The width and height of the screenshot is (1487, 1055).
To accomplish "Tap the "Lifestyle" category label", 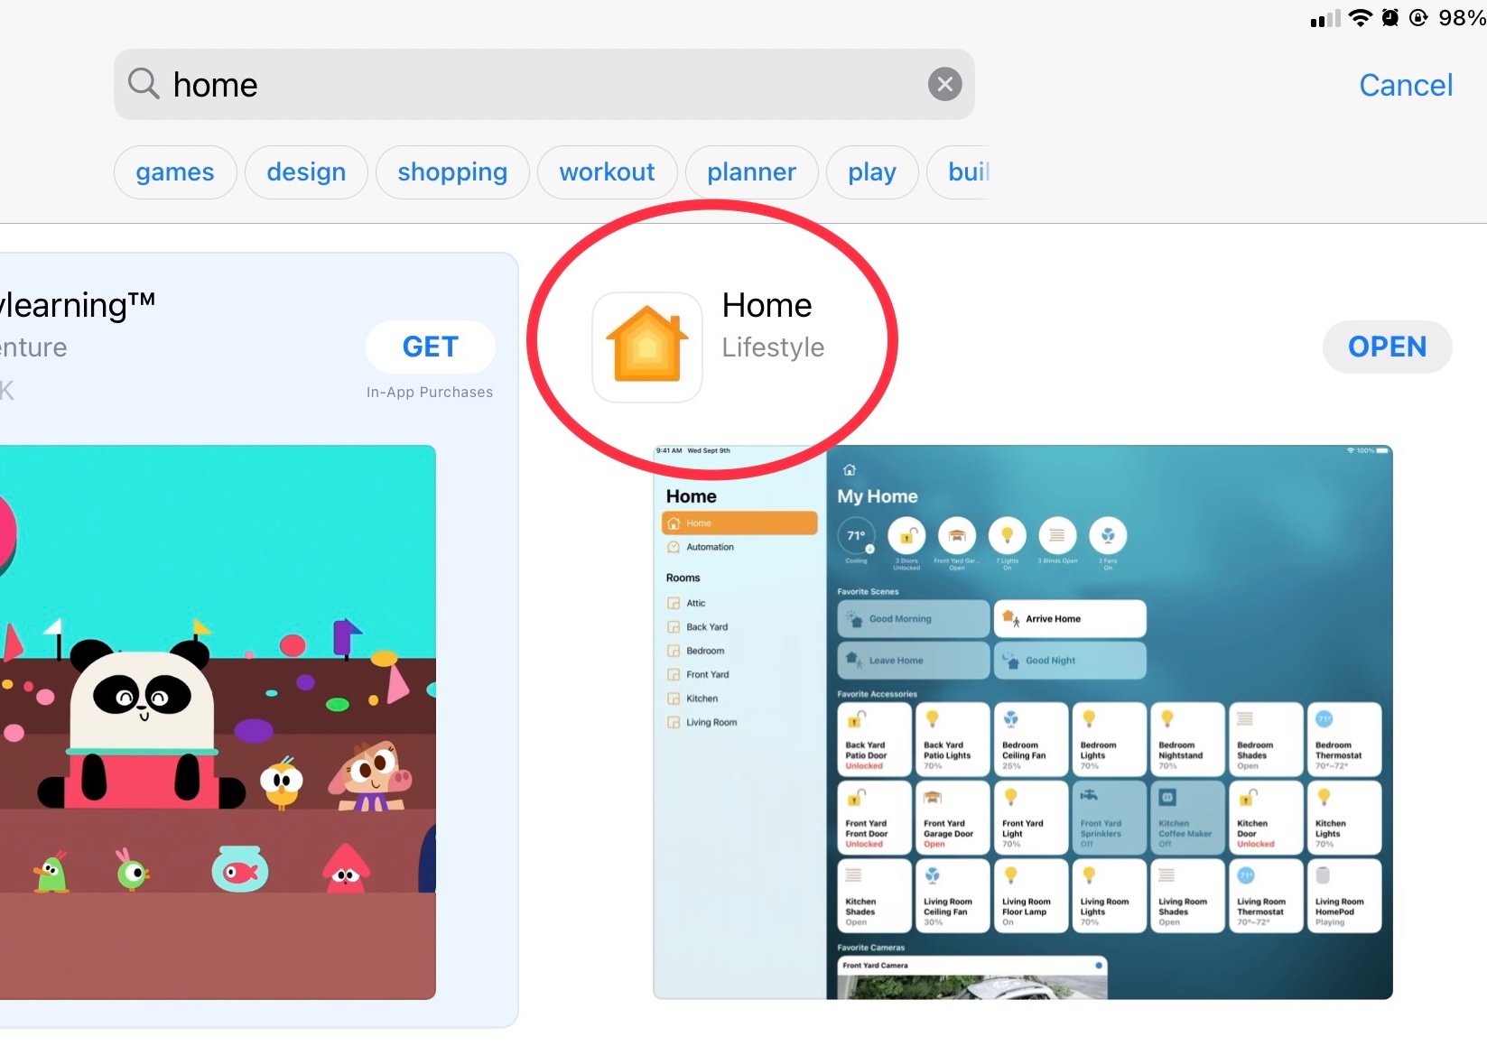I will click(x=773, y=347).
